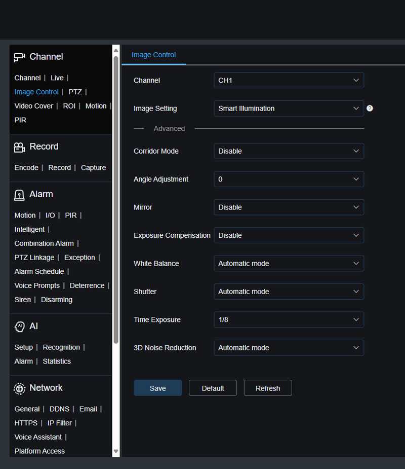Open the Mirror dropdown
Image resolution: width=405 pixels, height=469 pixels.
coord(289,207)
